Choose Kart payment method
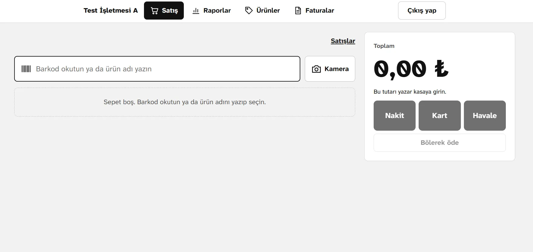The image size is (533, 252). pyautogui.click(x=440, y=116)
